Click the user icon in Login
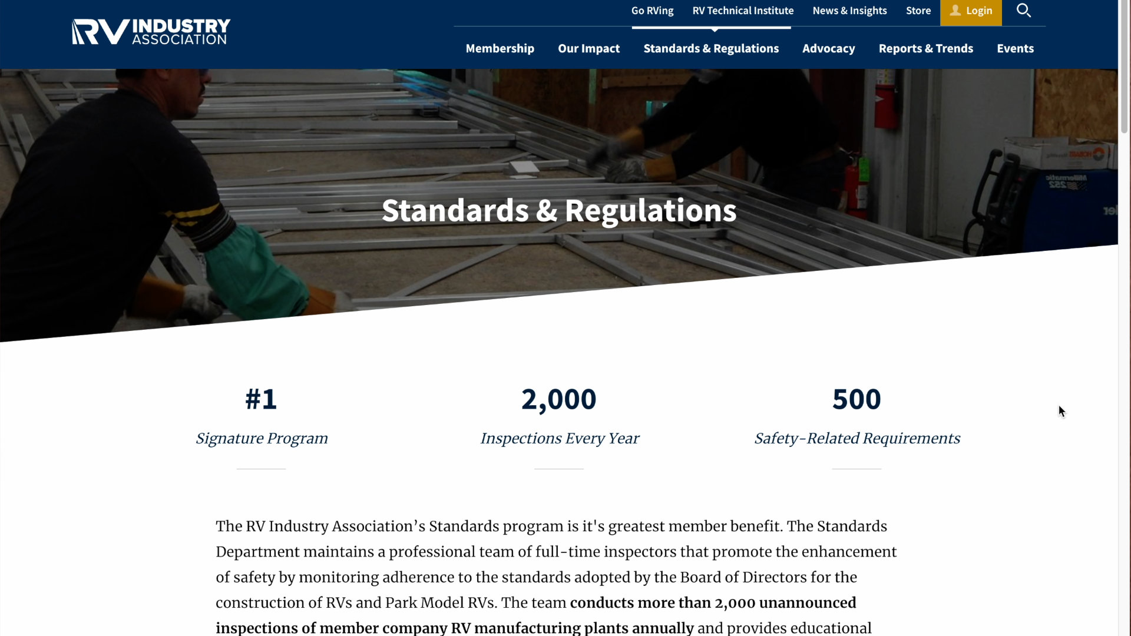This screenshot has width=1131, height=636. 955,11
